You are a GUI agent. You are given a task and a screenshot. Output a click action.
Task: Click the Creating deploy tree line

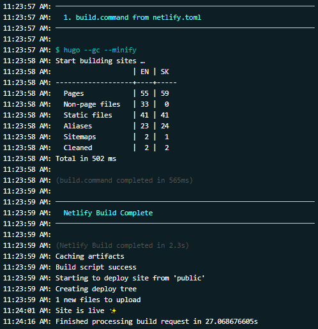point(96,289)
